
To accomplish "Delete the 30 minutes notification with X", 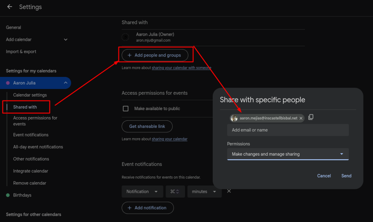I will pyautogui.click(x=229, y=191).
